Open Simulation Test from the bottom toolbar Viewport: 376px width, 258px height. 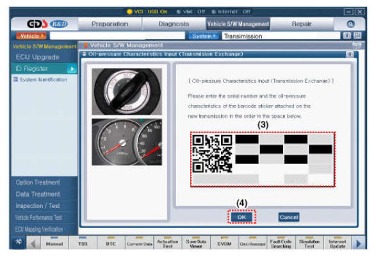[309, 243]
